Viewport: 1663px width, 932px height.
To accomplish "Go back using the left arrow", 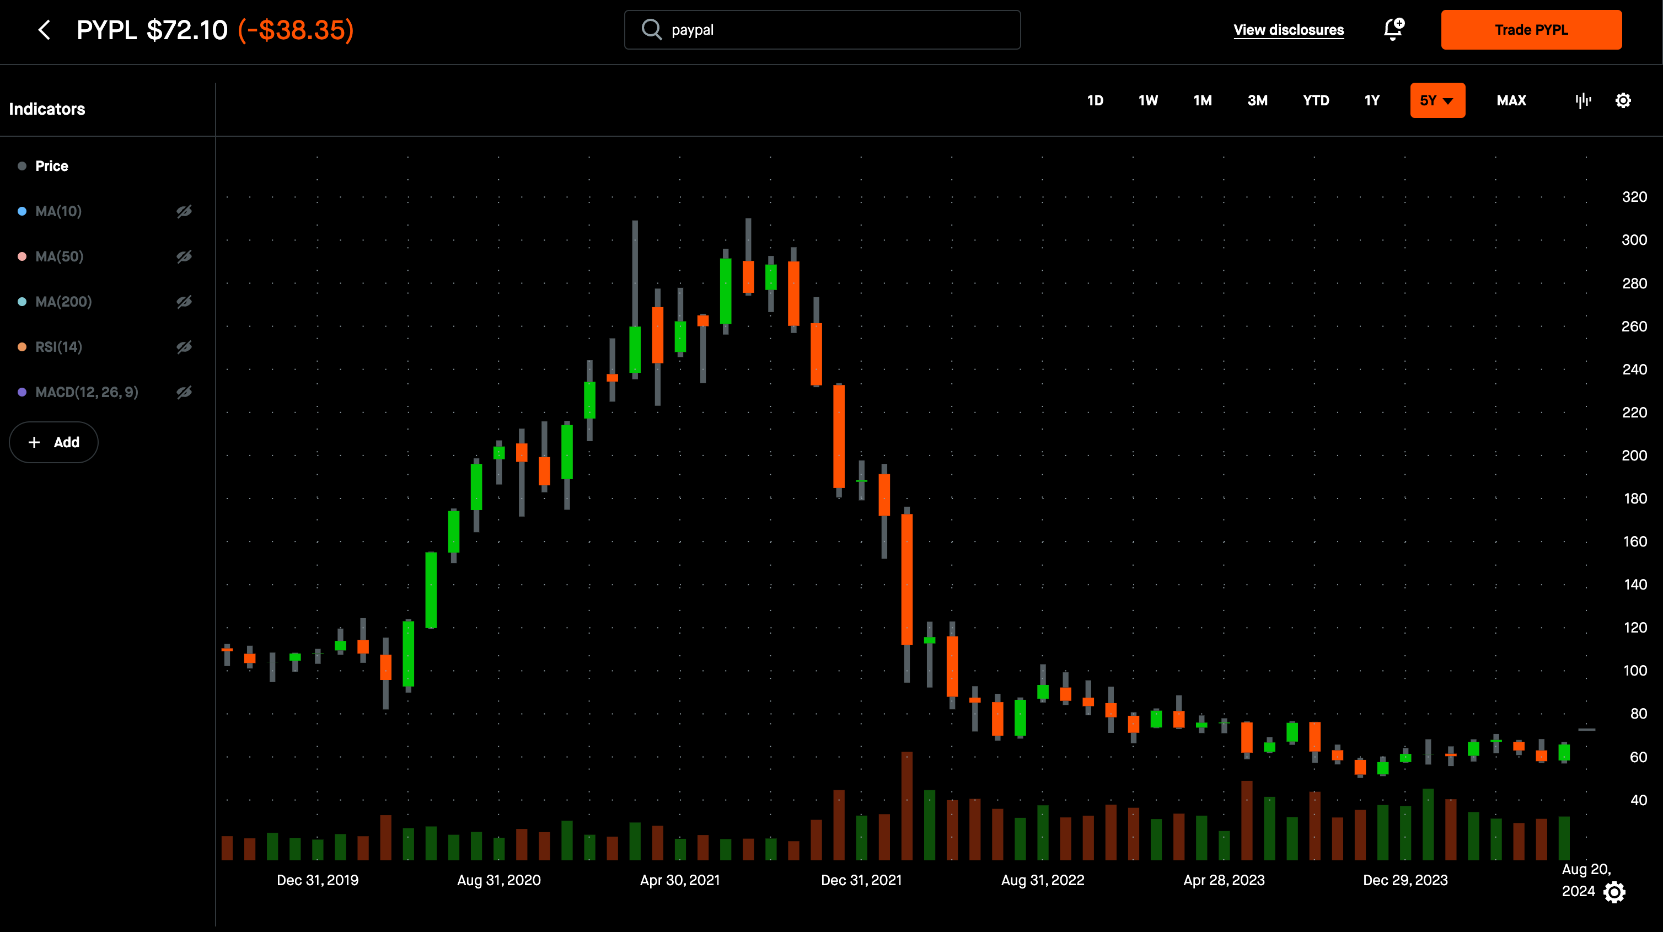I will 44,30.
